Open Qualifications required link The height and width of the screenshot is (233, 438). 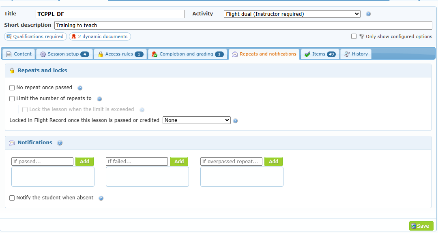pos(35,36)
